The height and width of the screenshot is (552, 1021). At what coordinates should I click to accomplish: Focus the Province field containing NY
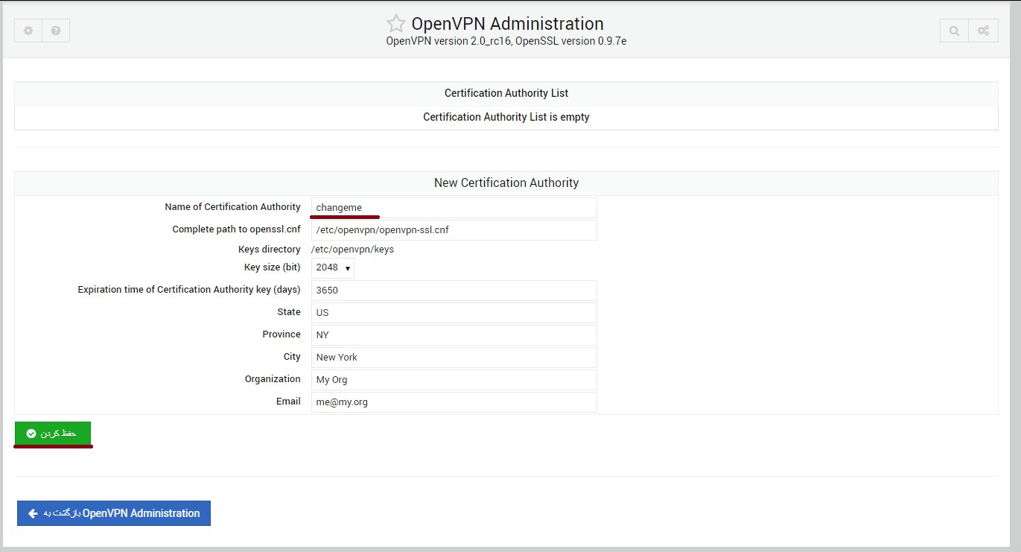[454, 335]
